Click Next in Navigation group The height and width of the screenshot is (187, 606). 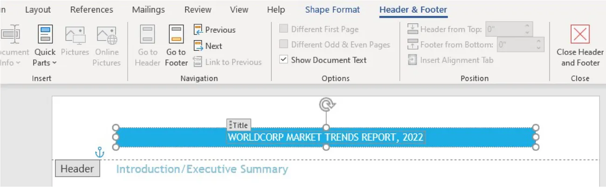click(208, 46)
